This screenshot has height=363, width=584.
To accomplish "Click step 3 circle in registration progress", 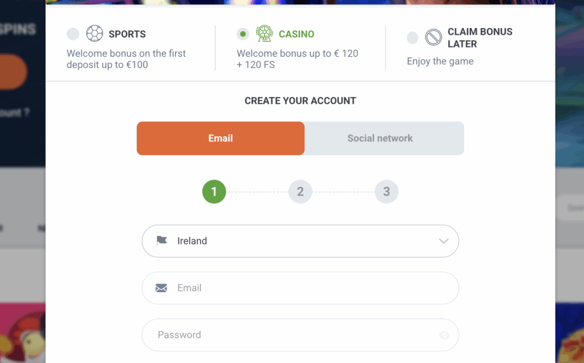I will 387,191.
